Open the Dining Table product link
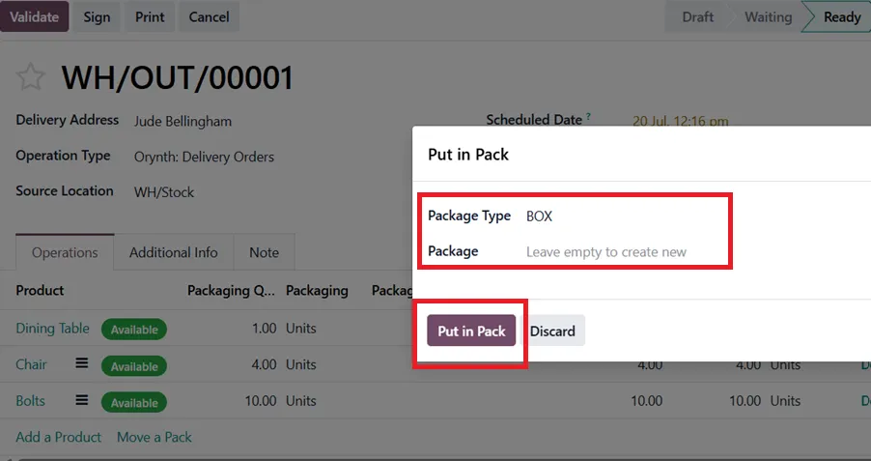Viewport: 871px width, 461px height. [52, 328]
